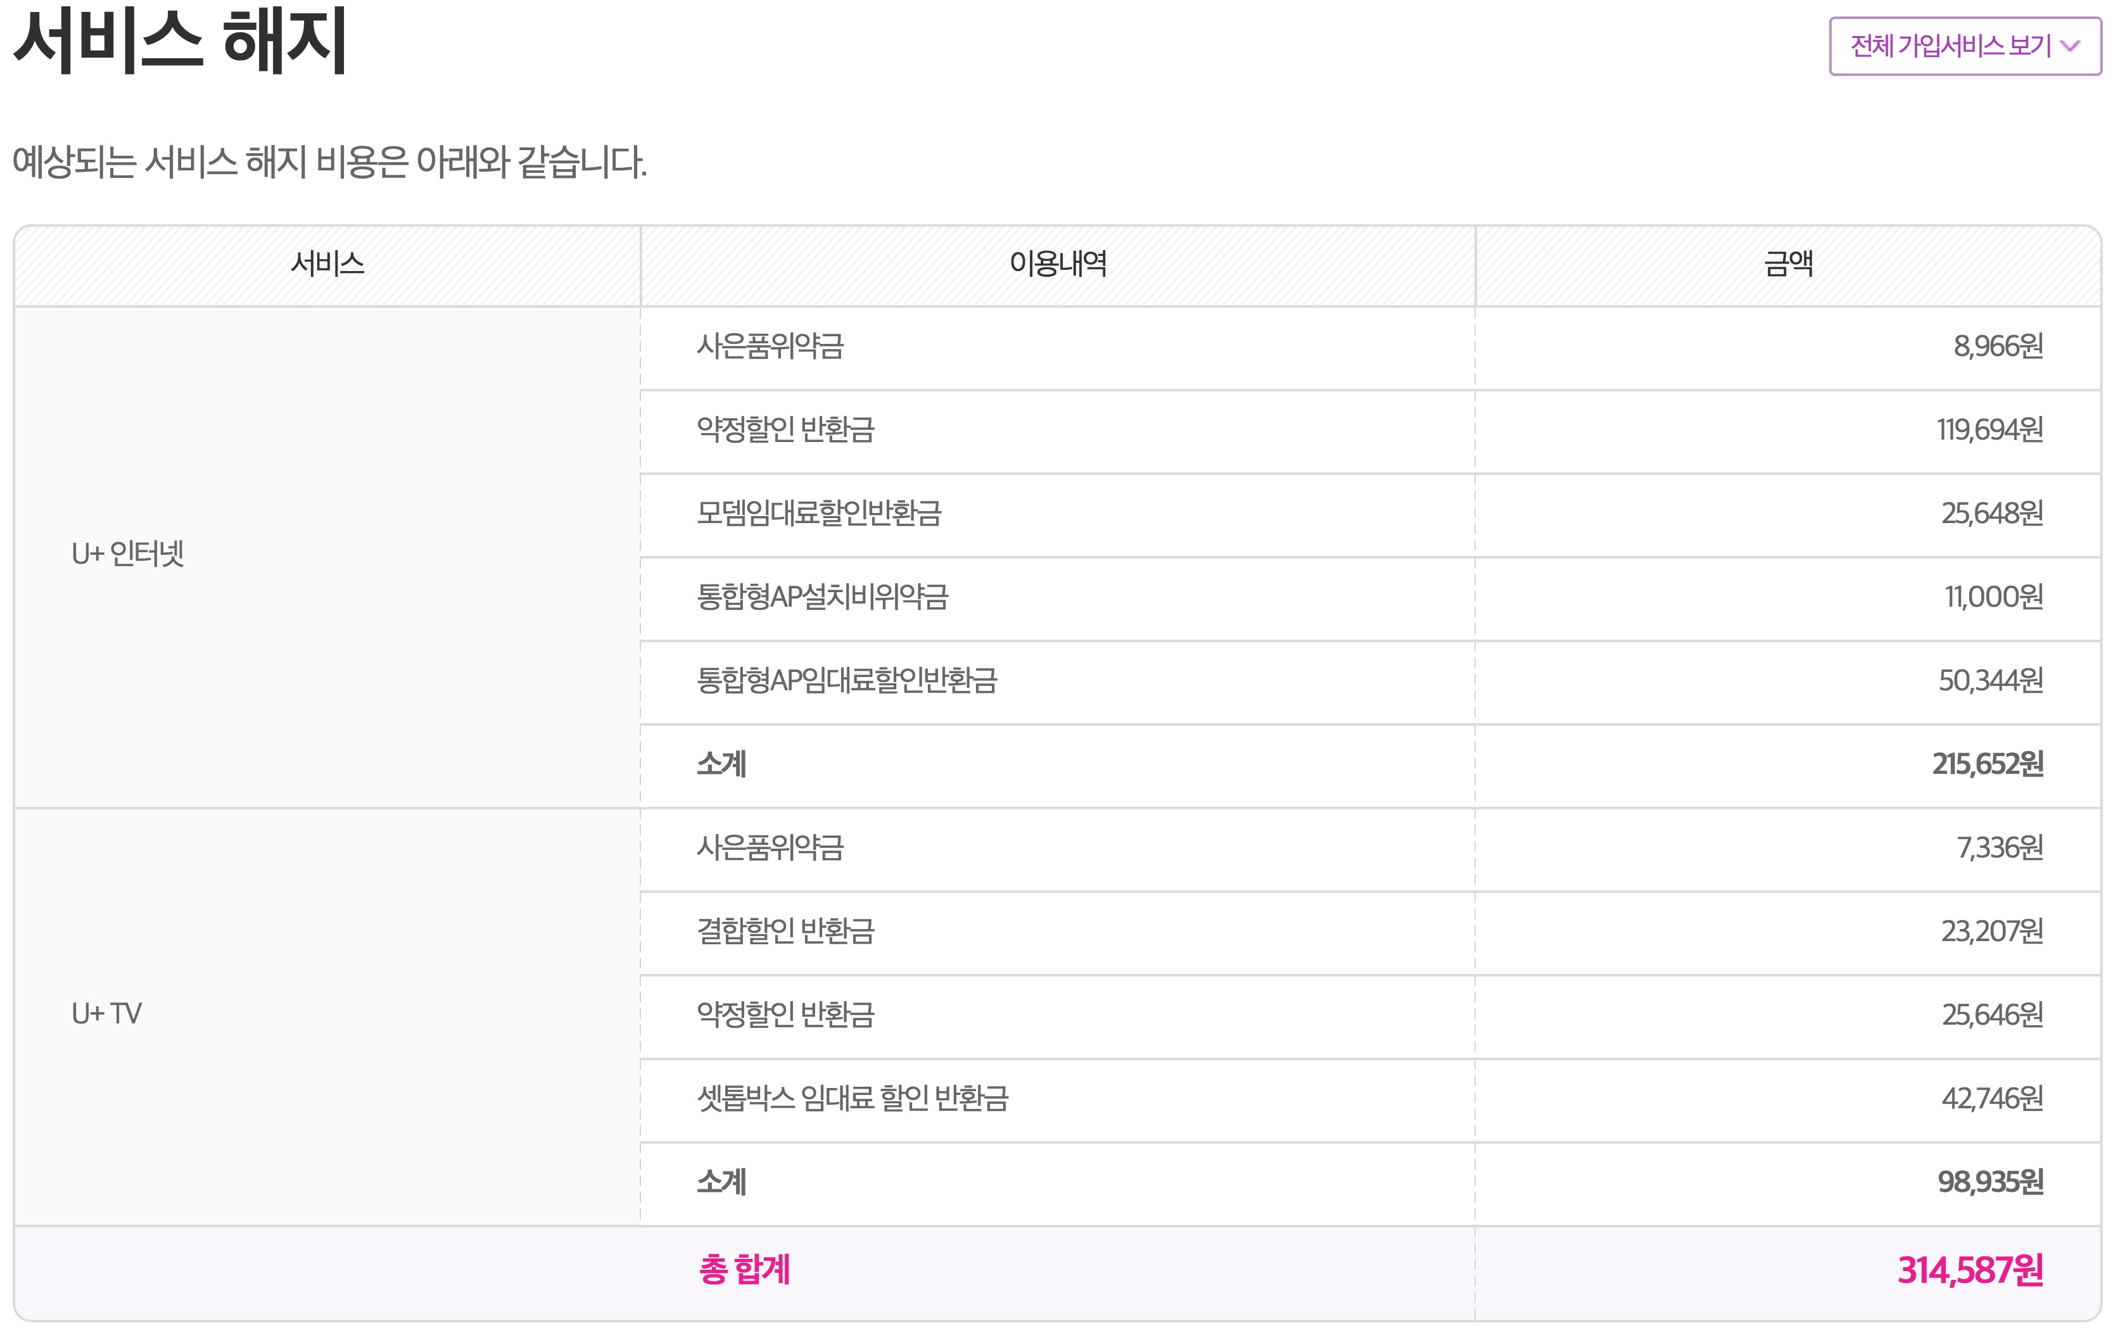Click the 119,694원 amount
Viewport: 2118px width, 1335px height.
[x=1989, y=430]
